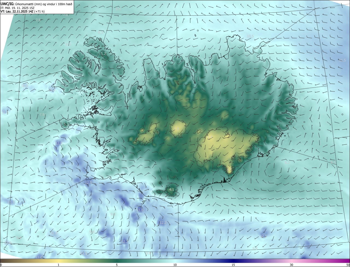This screenshot has width=350, height=267.
Task: Click the colorbar tick label 10
Action: click(175, 265)
